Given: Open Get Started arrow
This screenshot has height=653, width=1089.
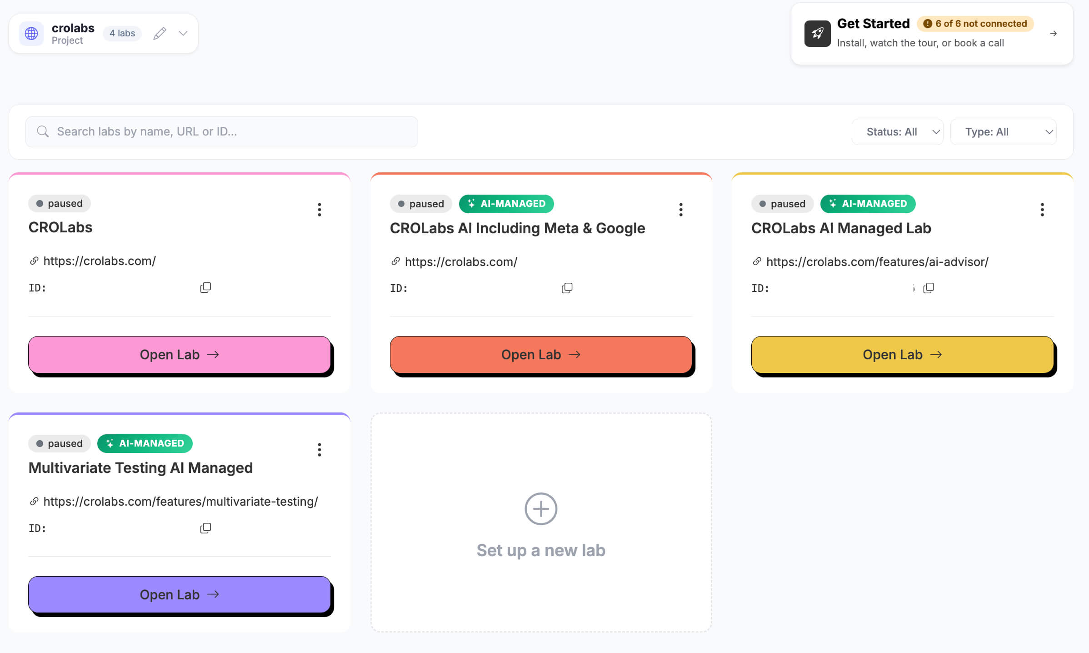Looking at the screenshot, I should pyautogui.click(x=1053, y=34).
